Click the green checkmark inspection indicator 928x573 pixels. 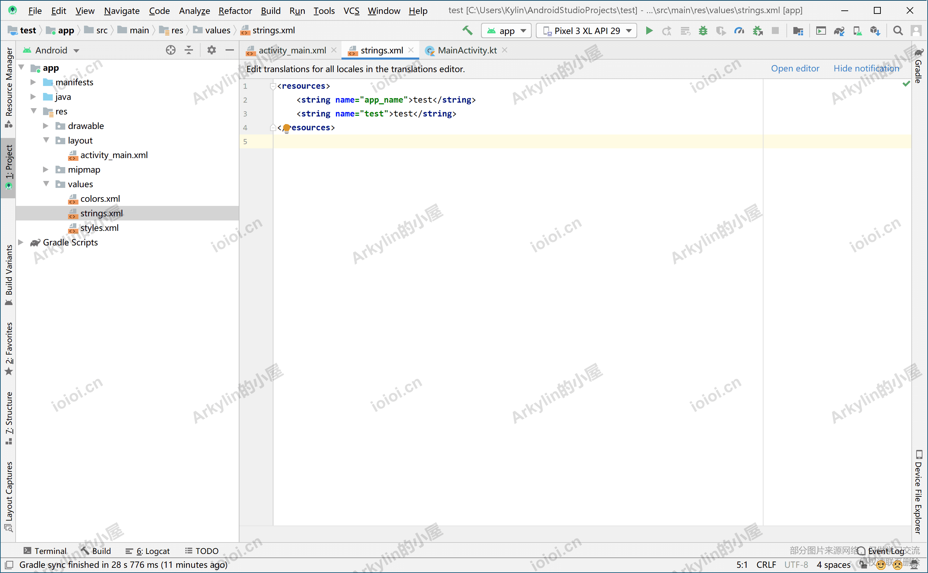click(x=906, y=84)
